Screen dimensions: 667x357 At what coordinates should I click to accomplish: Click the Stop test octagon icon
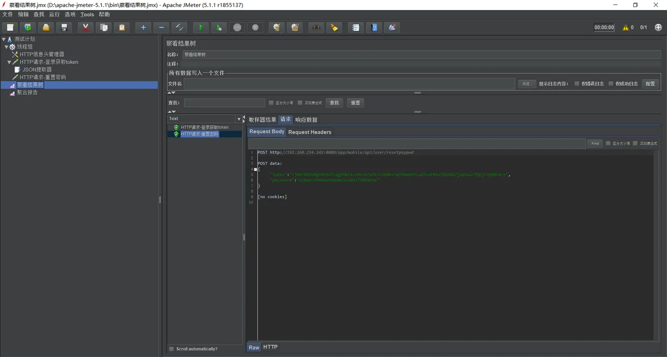click(237, 27)
